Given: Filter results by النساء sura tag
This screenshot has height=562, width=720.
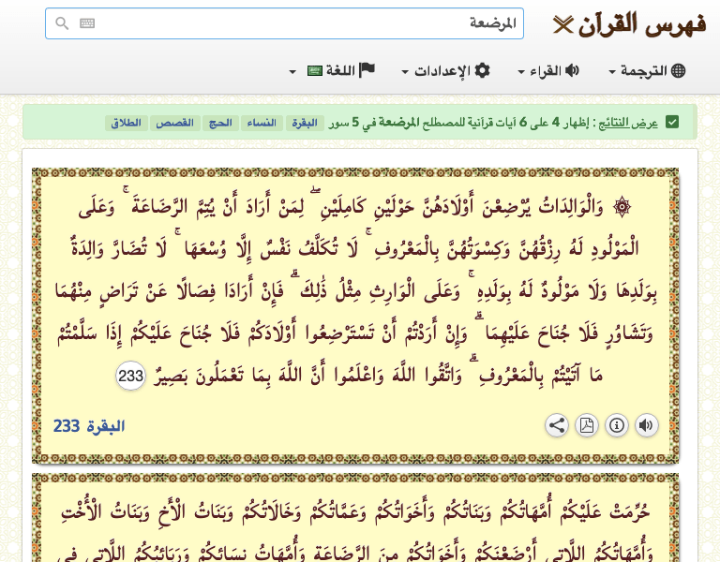Looking at the screenshot, I should pyautogui.click(x=262, y=123).
